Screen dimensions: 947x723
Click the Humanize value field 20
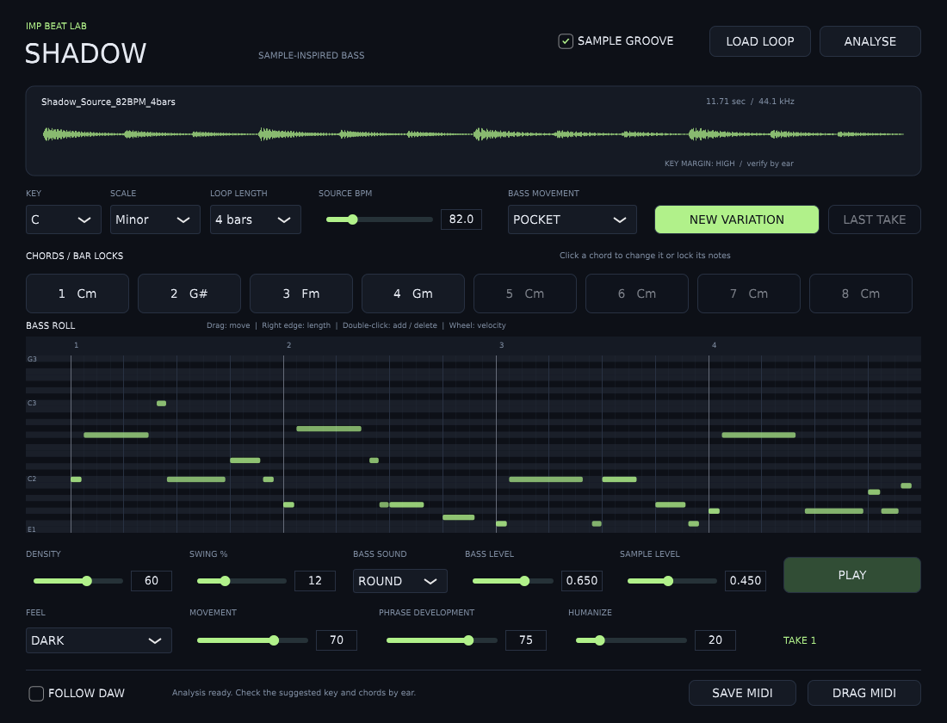(x=715, y=640)
